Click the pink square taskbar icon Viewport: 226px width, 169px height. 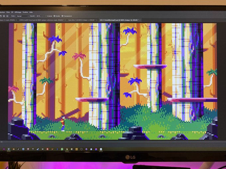pos(28,149)
